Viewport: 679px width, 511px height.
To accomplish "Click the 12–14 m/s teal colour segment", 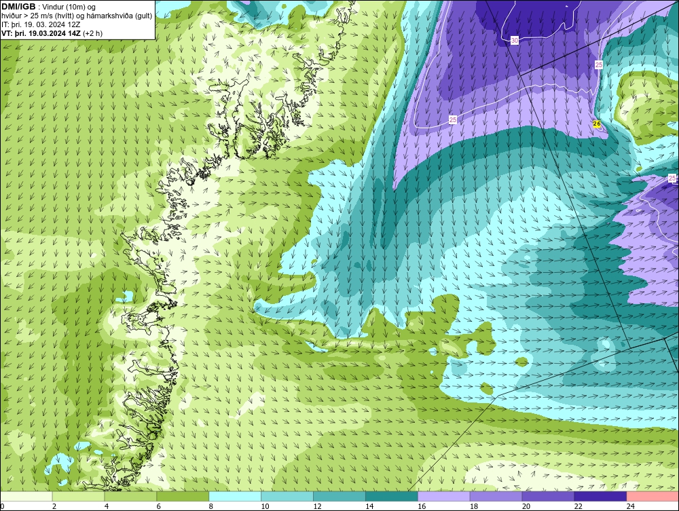I will [x=339, y=496].
